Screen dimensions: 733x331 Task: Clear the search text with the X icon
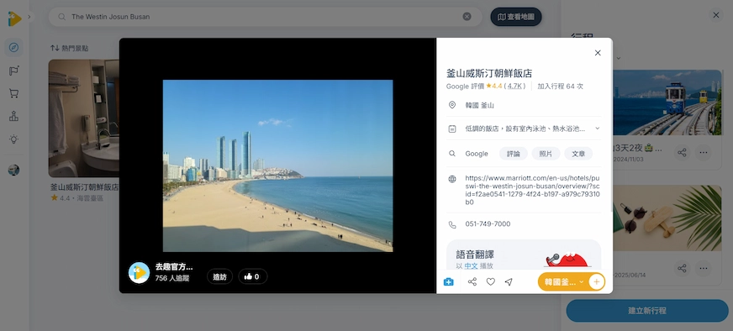[467, 17]
